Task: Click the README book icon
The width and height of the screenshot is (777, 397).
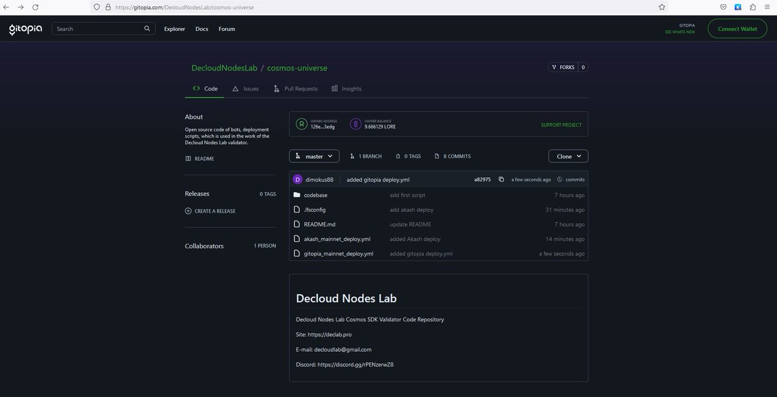Action: click(x=188, y=158)
